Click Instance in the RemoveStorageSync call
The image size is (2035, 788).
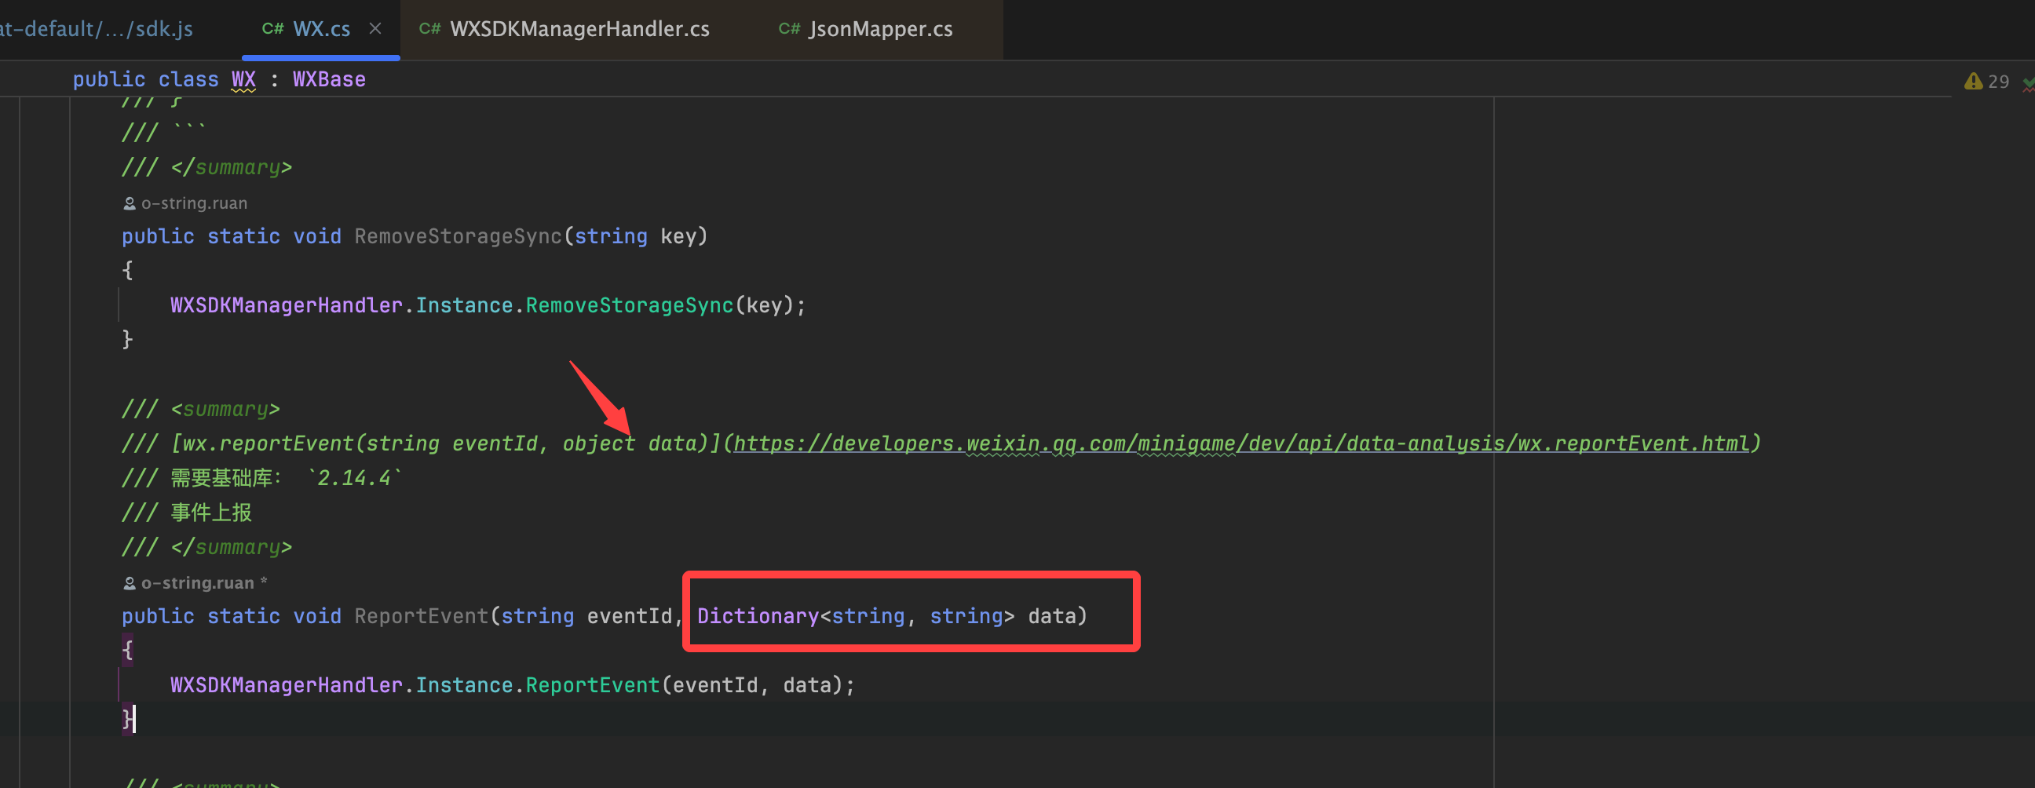tap(465, 305)
